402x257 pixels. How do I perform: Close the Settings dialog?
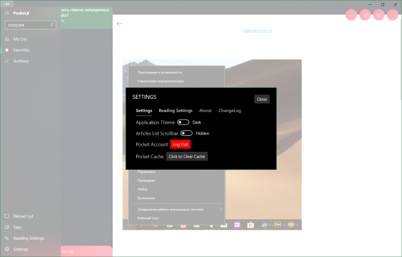[262, 99]
